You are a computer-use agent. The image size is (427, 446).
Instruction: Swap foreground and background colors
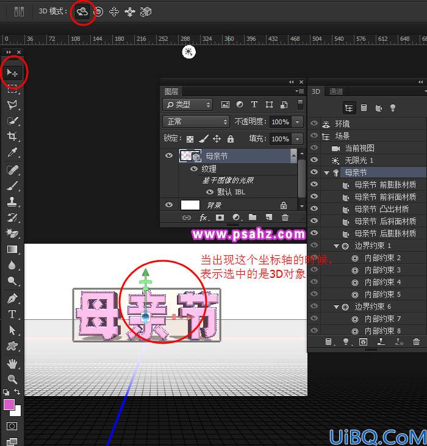17,392
